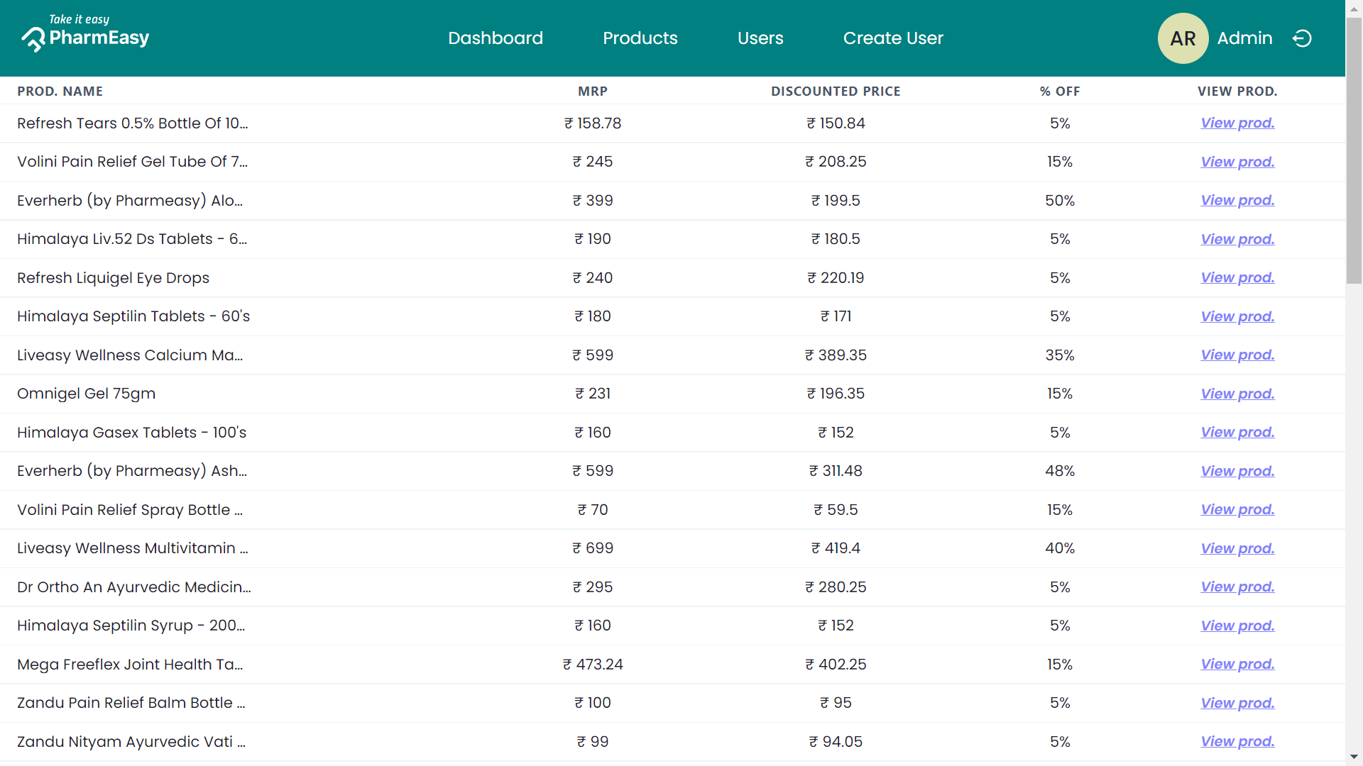1363x766 pixels.
Task: View product for Himalaya Gasex Tablets 100's
Action: click(x=1237, y=432)
